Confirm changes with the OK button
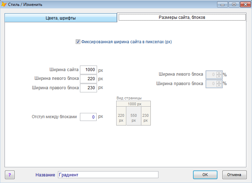The height and width of the screenshot is (183, 252). [205, 175]
